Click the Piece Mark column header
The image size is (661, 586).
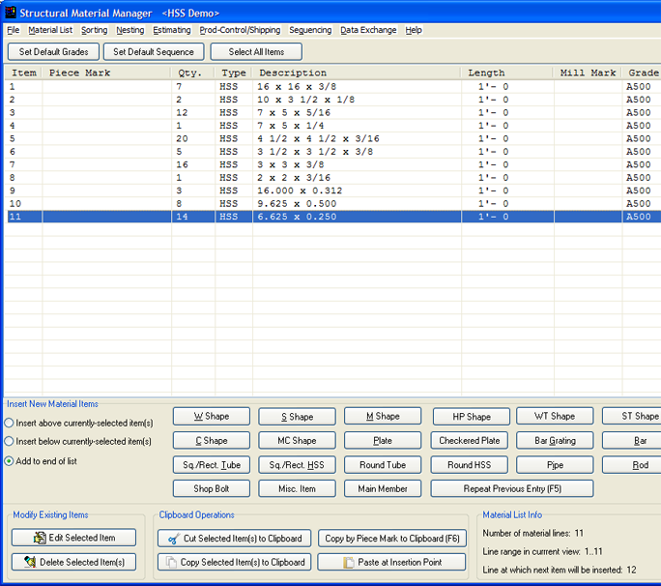pyautogui.click(x=106, y=73)
